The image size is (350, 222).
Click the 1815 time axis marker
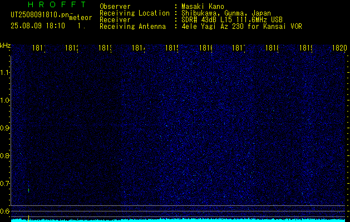[172, 48]
